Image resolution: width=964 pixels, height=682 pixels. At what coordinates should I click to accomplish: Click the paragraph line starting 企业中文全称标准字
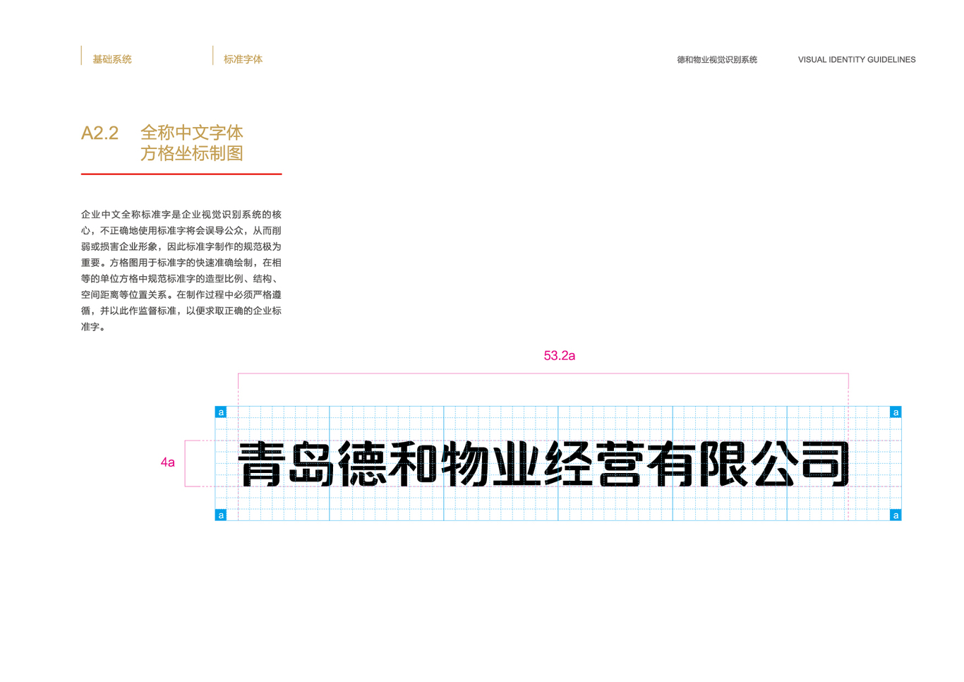point(181,215)
